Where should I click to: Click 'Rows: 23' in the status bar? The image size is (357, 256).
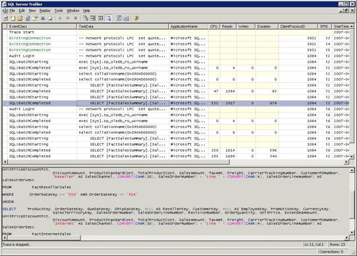click(x=337, y=245)
